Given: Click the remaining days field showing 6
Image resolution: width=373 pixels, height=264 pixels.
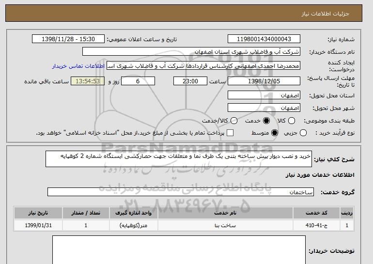Looking at the screenshot, I should 138,81.
